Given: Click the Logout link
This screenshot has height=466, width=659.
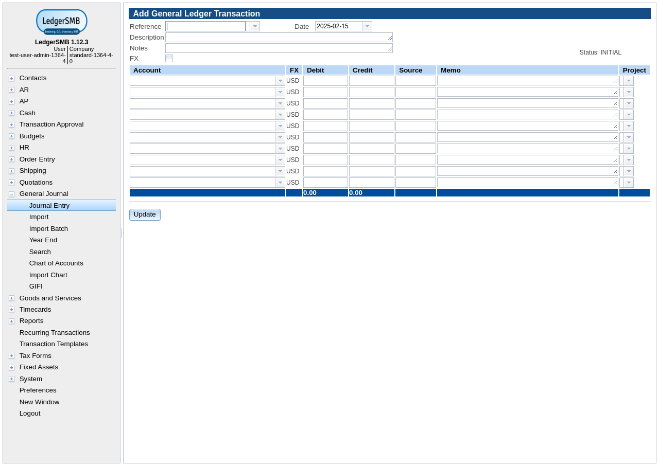Looking at the screenshot, I should pos(30,414).
